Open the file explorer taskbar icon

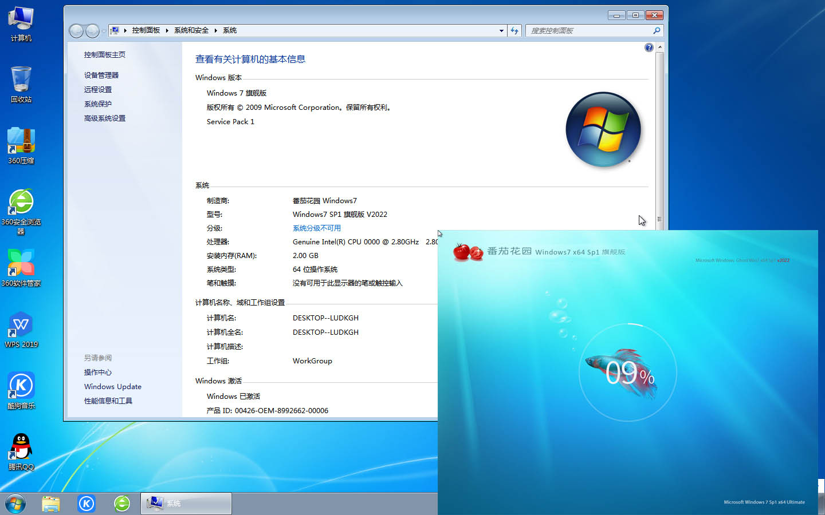[x=51, y=504]
